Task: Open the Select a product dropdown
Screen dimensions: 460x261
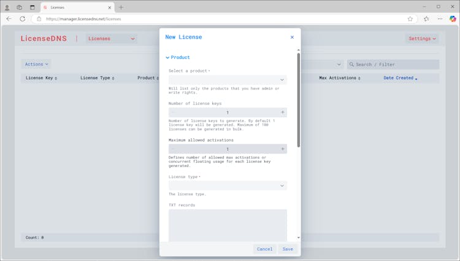Action: click(228, 80)
